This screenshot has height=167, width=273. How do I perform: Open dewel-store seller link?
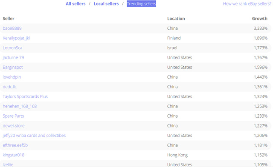pos(14,126)
